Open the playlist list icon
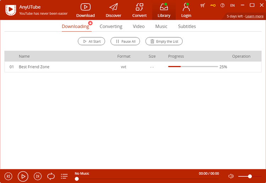 click(x=64, y=176)
